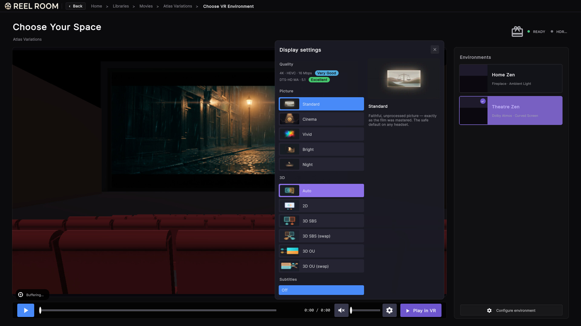Select the Cinema picture mode
Screen dimensions: 581x326
pyautogui.click(x=321, y=119)
